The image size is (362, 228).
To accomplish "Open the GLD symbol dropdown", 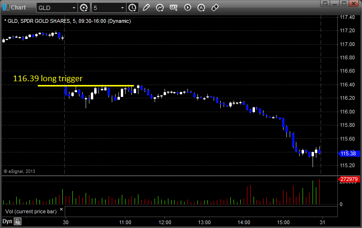I will [74, 8].
